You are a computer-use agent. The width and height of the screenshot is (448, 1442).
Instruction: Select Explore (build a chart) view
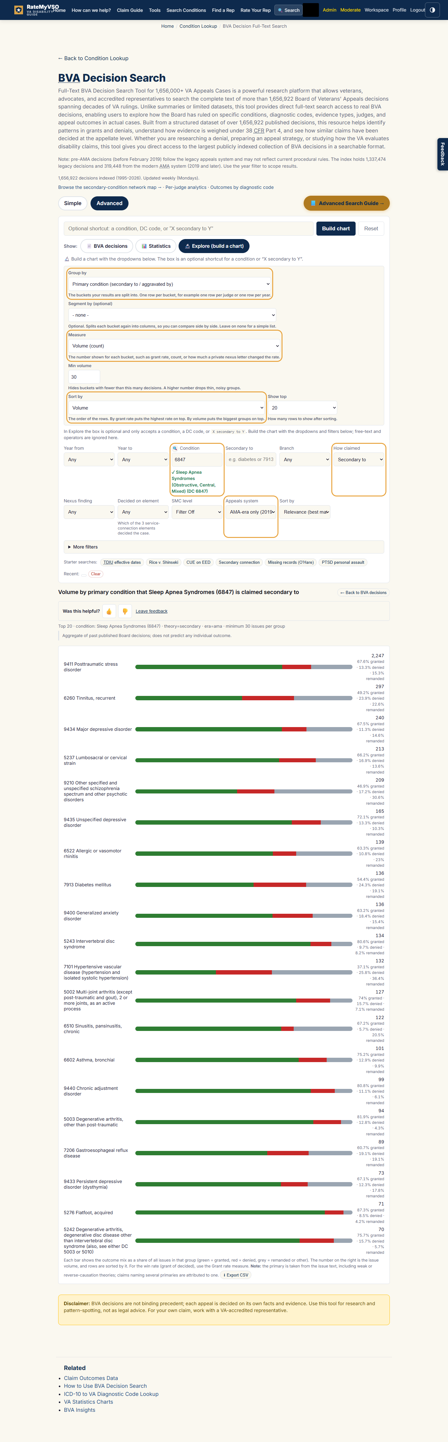coord(214,246)
